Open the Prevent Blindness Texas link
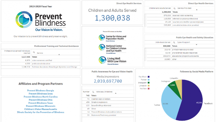 tap(40, 103)
